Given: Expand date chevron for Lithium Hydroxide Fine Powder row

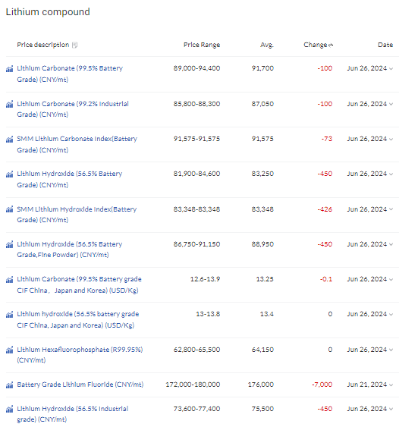Looking at the screenshot, I should pos(391,244).
